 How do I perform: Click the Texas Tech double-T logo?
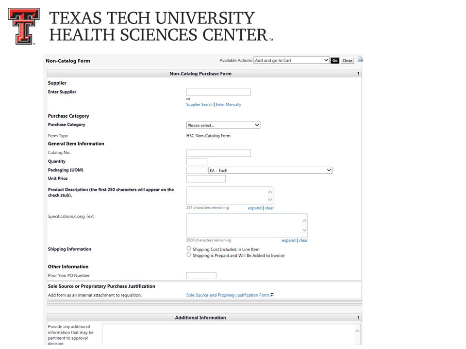tap(24, 26)
